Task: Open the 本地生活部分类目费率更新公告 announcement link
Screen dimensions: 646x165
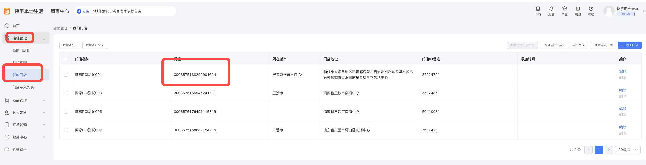Action: point(116,11)
